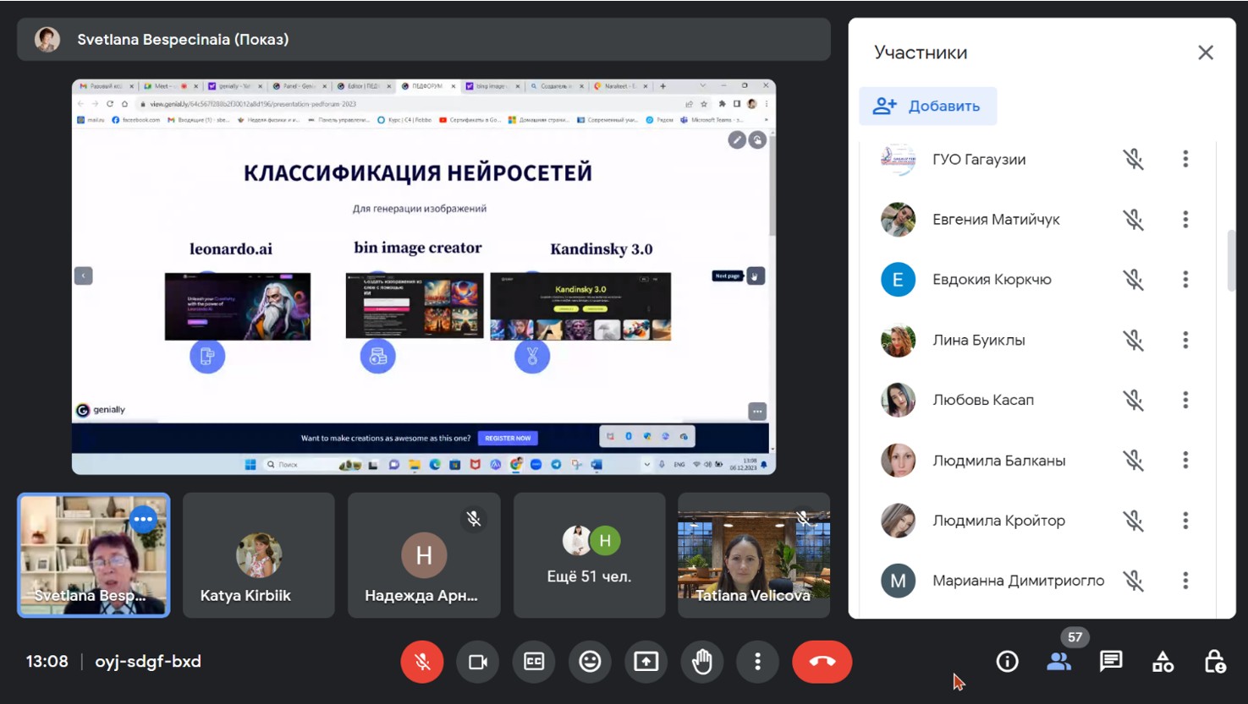1248x704 pixels.
Task: Click mic icon for Евдокия Кюркчю
Action: [1133, 280]
